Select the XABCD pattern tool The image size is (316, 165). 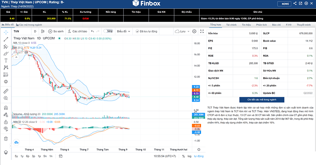6,68
